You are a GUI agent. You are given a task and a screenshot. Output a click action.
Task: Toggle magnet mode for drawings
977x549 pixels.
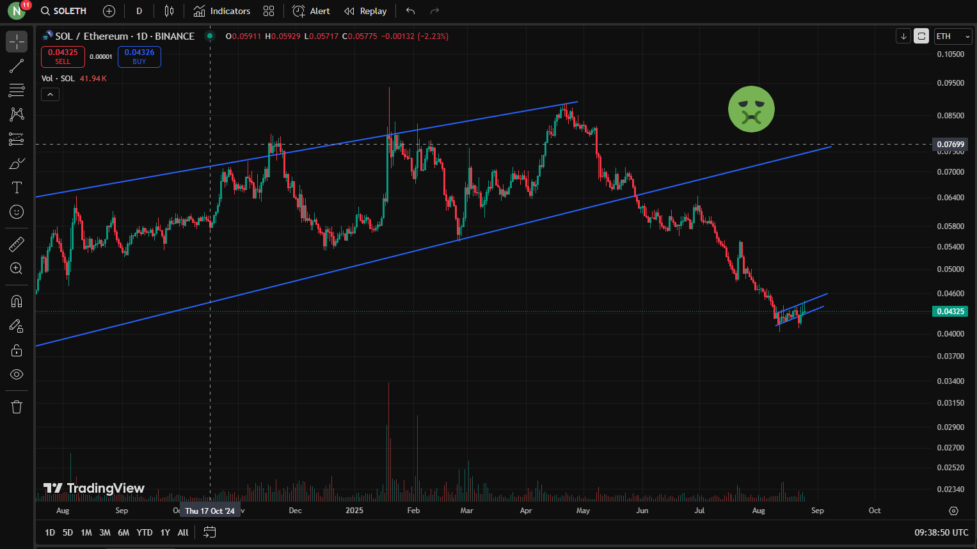tap(17, 301)
